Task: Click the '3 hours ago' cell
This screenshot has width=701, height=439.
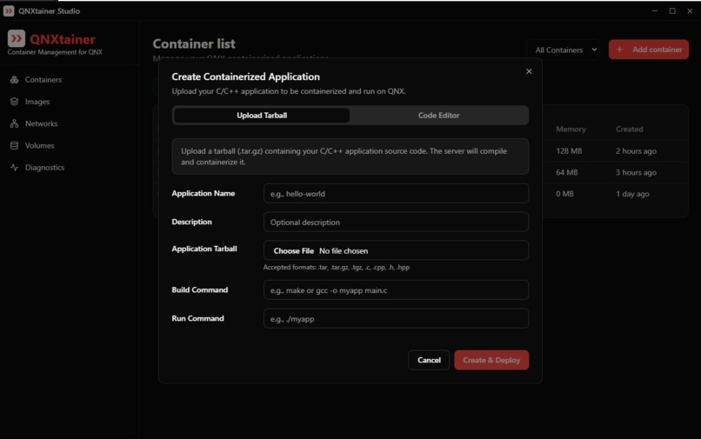Action: [x=636, y=173]
